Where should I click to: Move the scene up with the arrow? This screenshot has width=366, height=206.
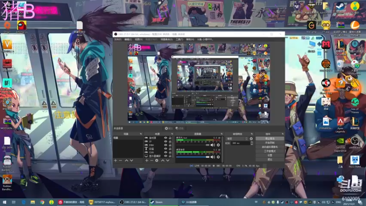click(126, 161)
